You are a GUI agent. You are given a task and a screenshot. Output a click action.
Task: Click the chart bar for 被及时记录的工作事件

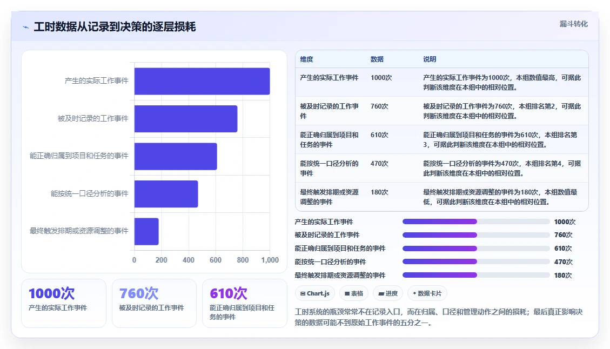(186, 119)
